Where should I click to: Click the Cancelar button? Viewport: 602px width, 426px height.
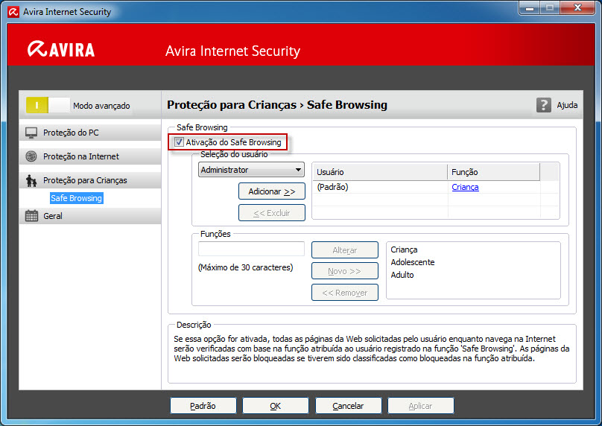[348, 406]
